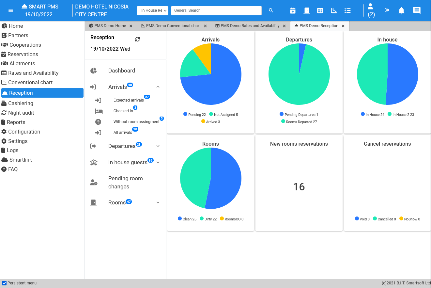The image size is (431, 288).
Task: Click the Pending room changes icon
Action: (94, 183)
